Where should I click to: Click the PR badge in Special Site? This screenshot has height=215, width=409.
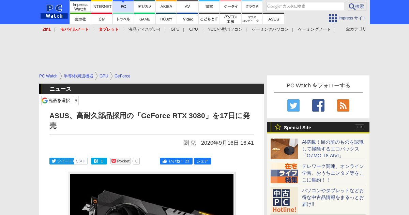click(360, 127)
